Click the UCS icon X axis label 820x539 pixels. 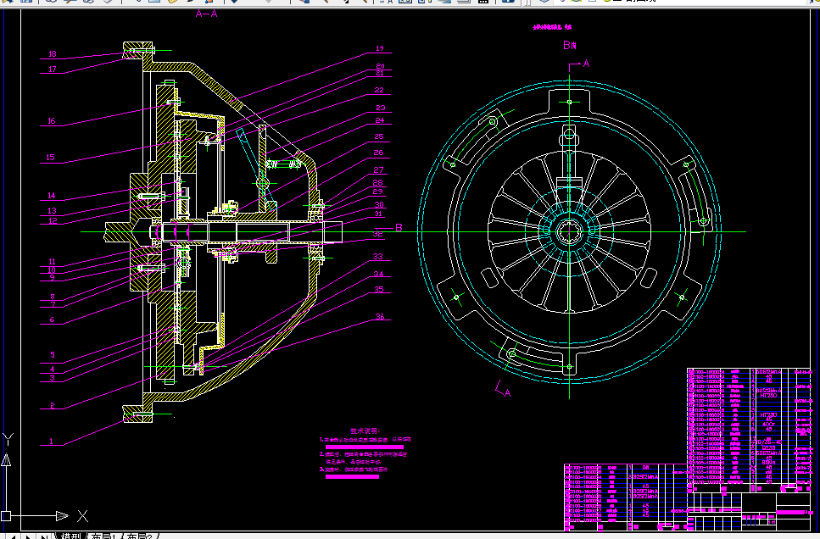tap(82, 516)
